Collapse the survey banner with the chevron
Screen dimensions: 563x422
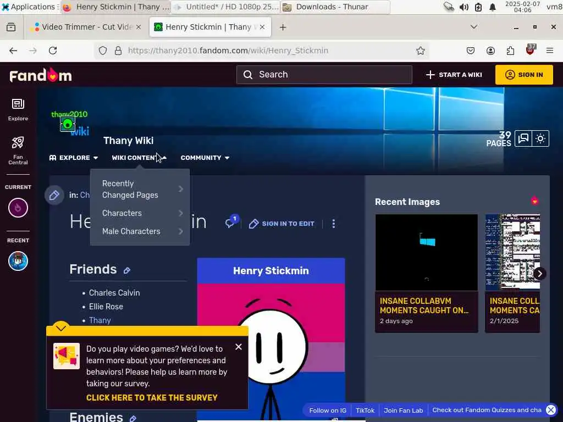[x=61, y=327]
